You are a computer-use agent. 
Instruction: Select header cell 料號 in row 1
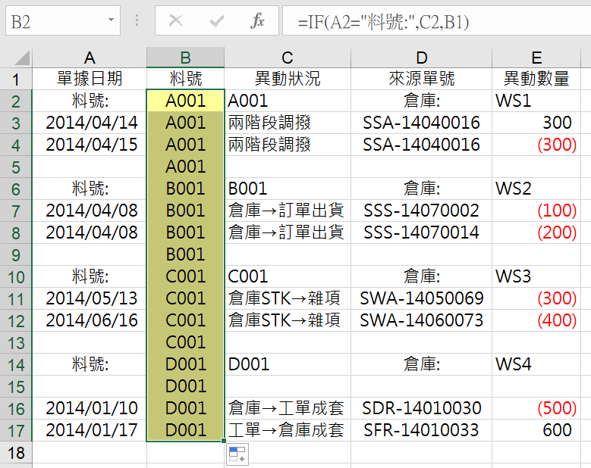tap(185, 79)
